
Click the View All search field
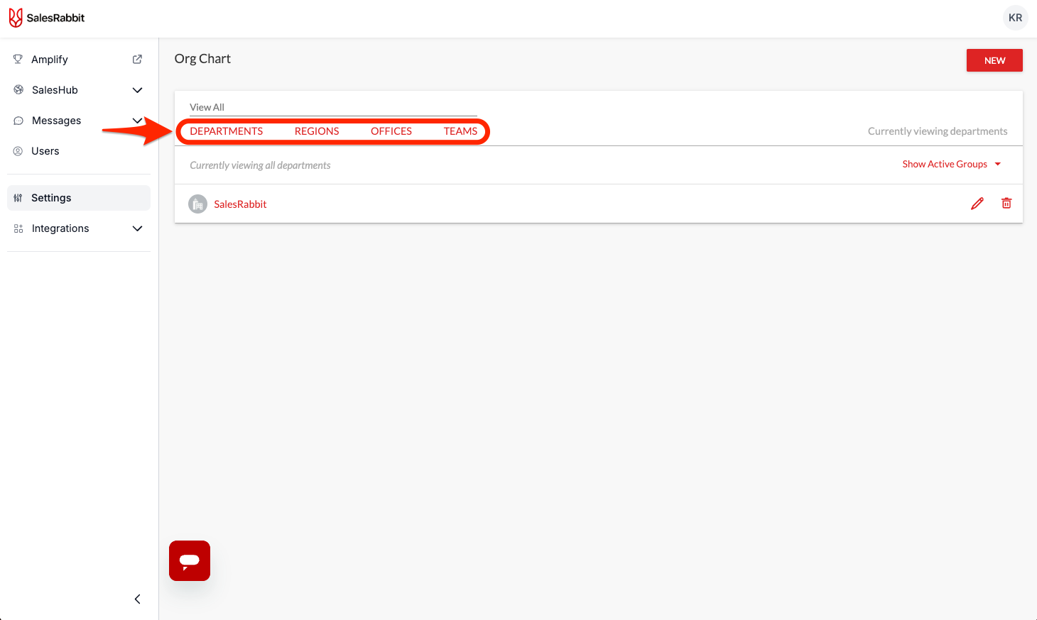332,107
